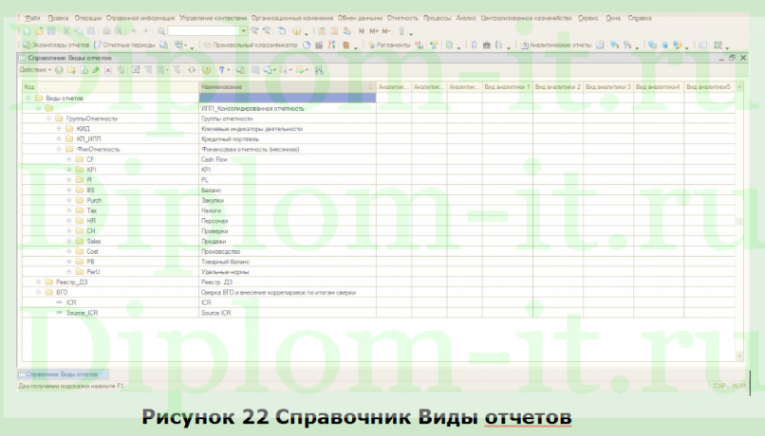Click the Paste clipboard icon

pyautogui.click(x=91, y=31)
